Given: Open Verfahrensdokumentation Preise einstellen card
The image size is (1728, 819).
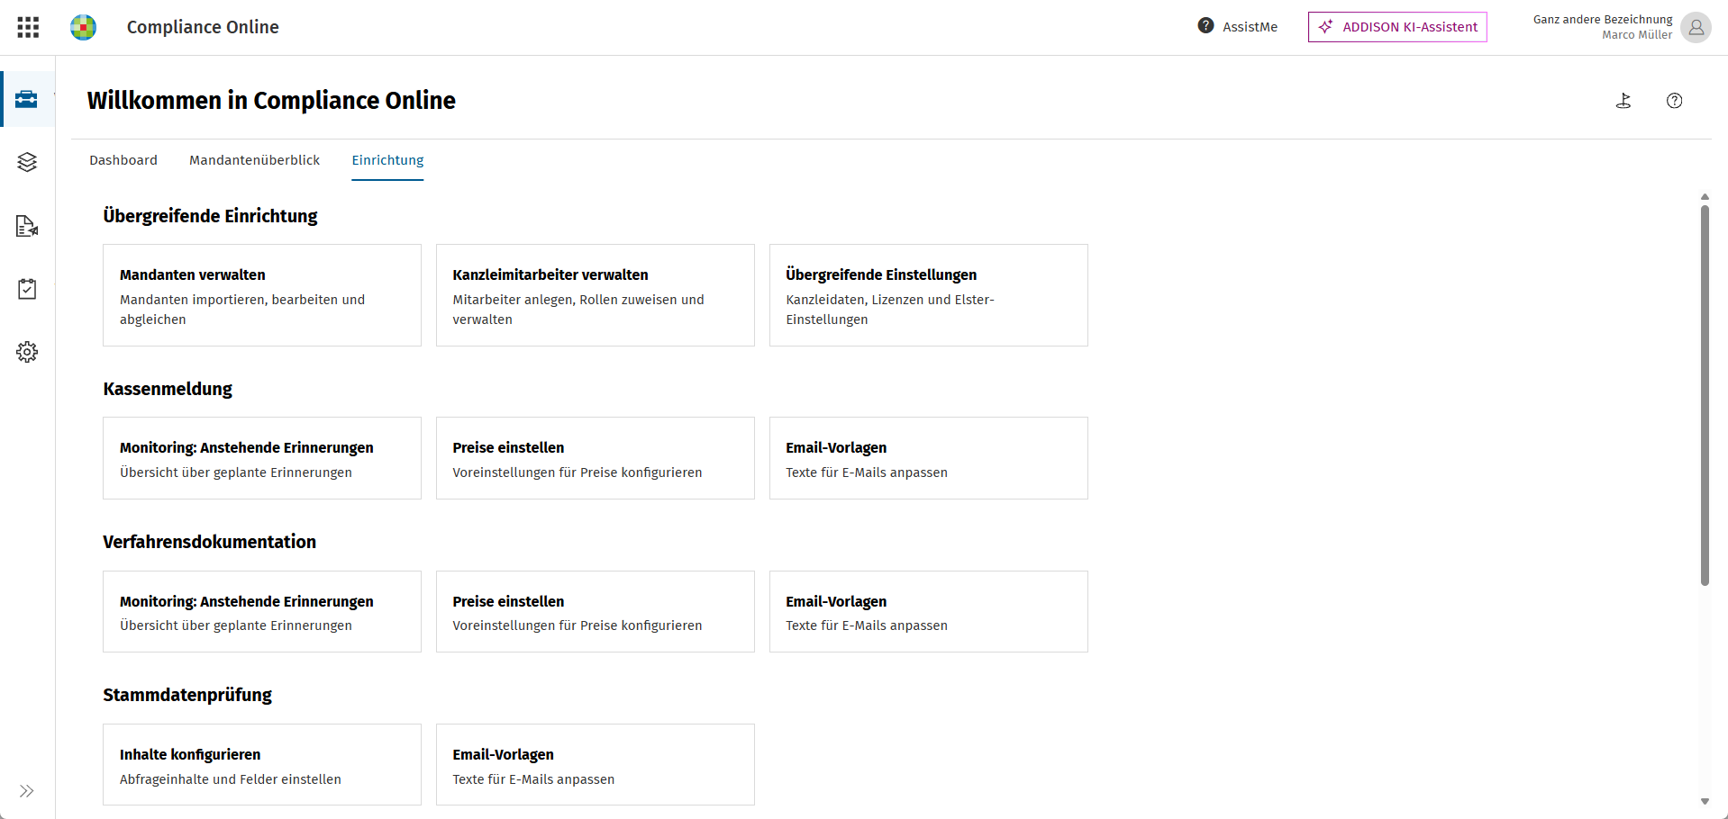Looking at the screenshot, I should pyautogui.click(x=596, y=612).
